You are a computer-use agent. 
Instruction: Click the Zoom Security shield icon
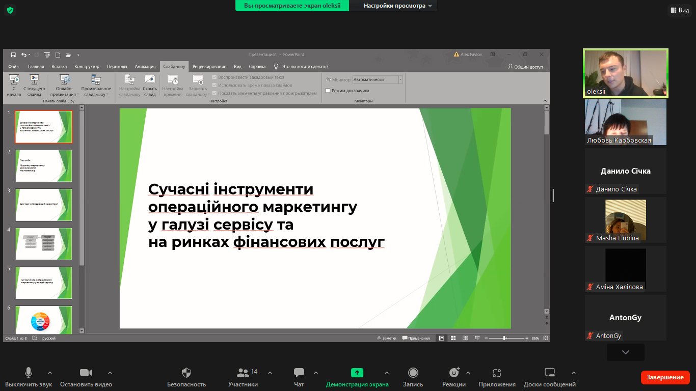pyautogui.click(x=186, y=373)
